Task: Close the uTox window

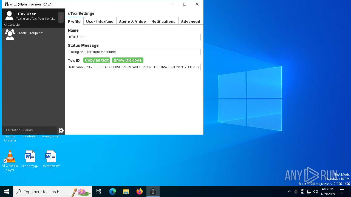Action: pyautogui.click(x=197, y=4)
